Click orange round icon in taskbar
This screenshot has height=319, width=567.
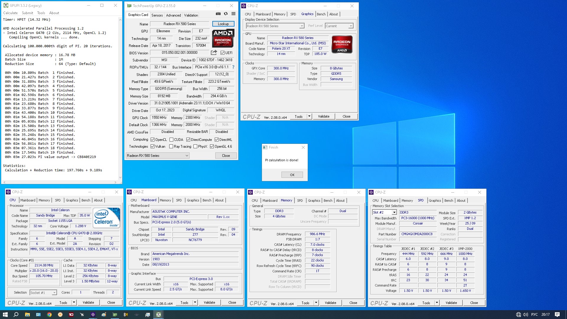click(60, 315)
